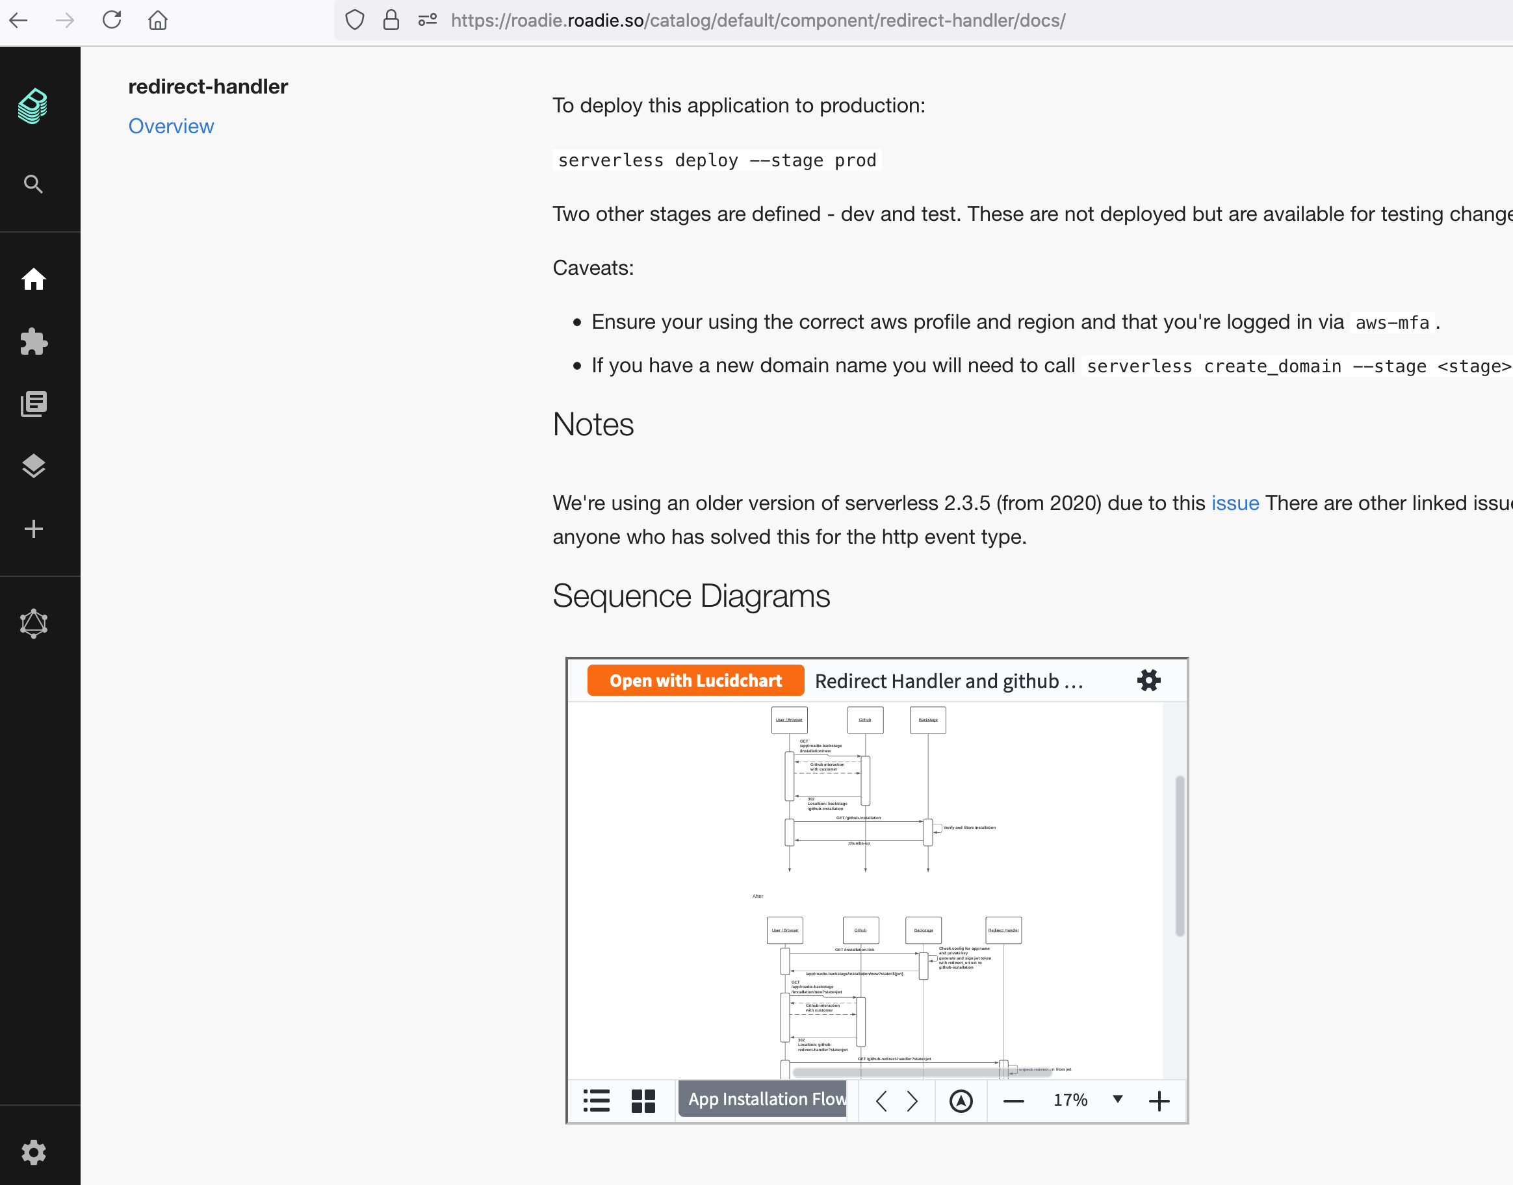Follow the 'issue' hyperlink in Notes
1513x1185 pixels.
(x=1235, y=503)
